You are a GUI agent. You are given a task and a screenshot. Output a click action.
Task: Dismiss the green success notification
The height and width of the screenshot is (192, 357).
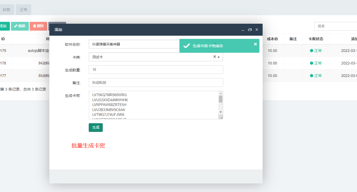point(255,44)
